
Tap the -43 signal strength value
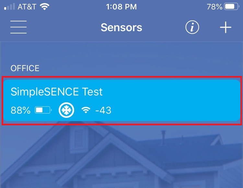pyautogui.click(x=103, y=110)
